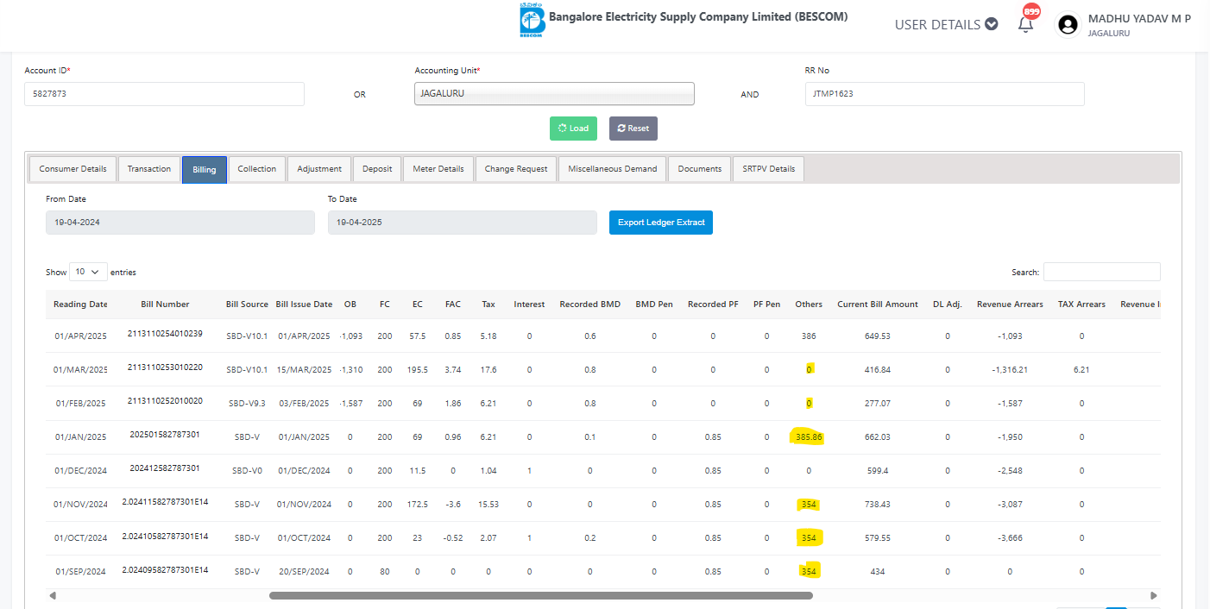Click revenue arrears value -1,316.21

click(1010, 370)
